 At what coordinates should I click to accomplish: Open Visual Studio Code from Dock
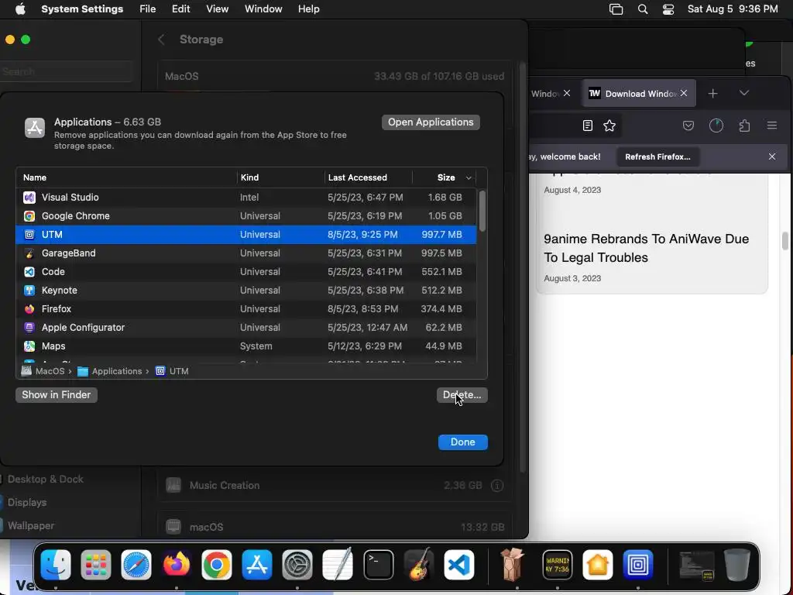click(x=458, y=564)
